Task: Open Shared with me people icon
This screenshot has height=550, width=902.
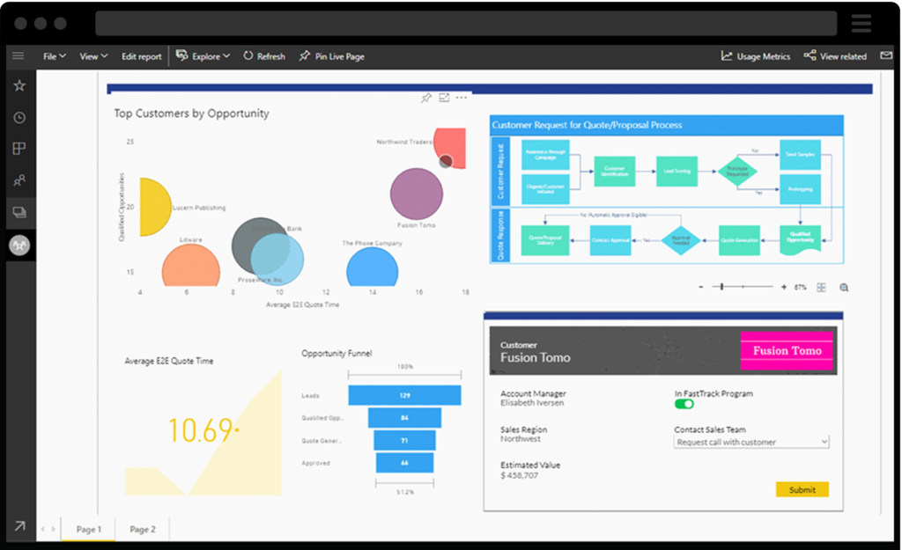Action: pos(19,180)
